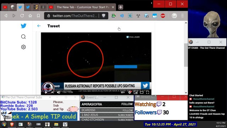Switch video to theater mode
This screenshot has height=128, width=227.
(x=142, y=92)
